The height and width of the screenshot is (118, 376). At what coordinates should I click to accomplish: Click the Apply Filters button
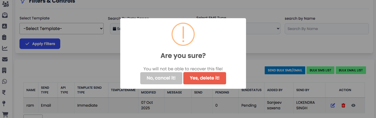click(40, 44)
